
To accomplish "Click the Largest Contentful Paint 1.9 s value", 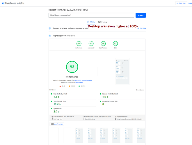I will point(105,97).
